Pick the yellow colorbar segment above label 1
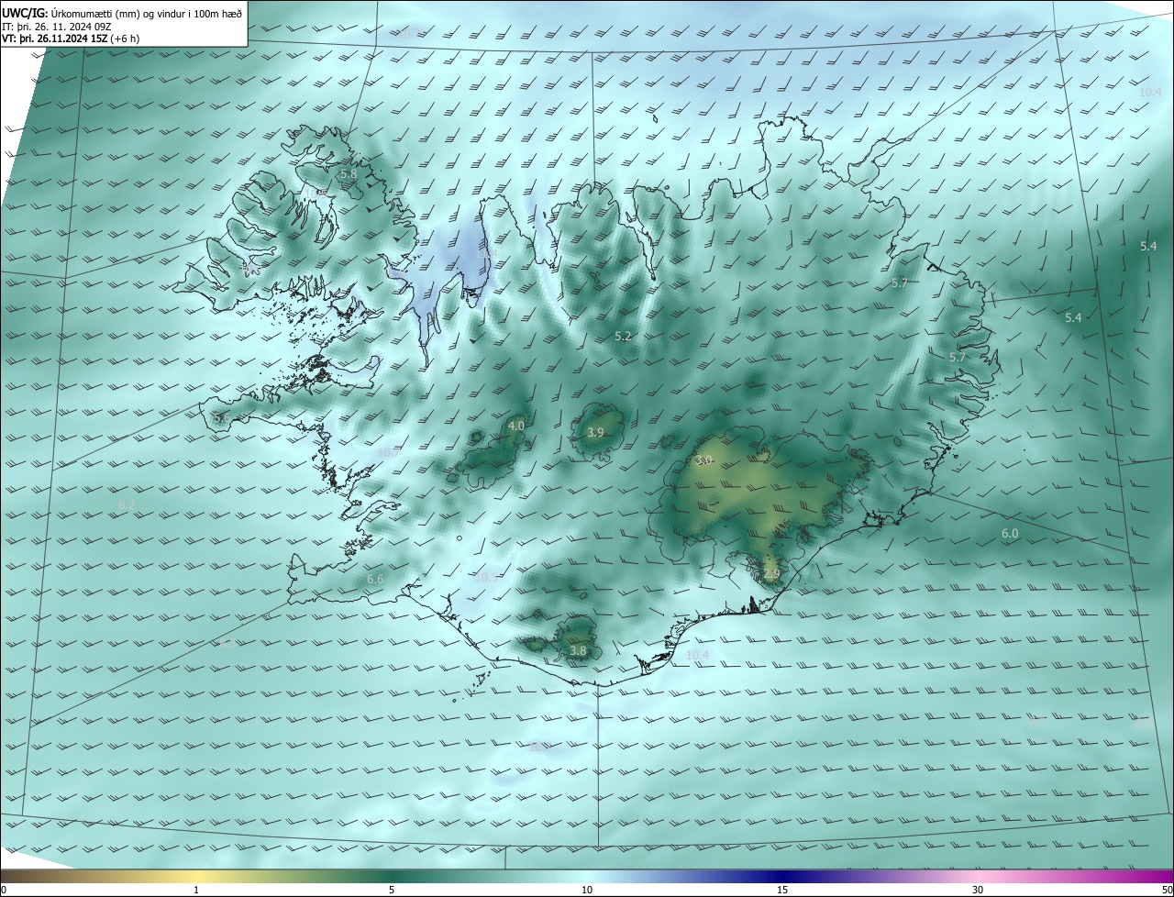The height and width of the screenshot is (897, 1174). click(196, 876)
